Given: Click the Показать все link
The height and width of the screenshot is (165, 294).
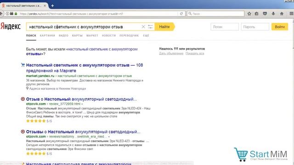Looking at the screenshot, I should point(195,54).
